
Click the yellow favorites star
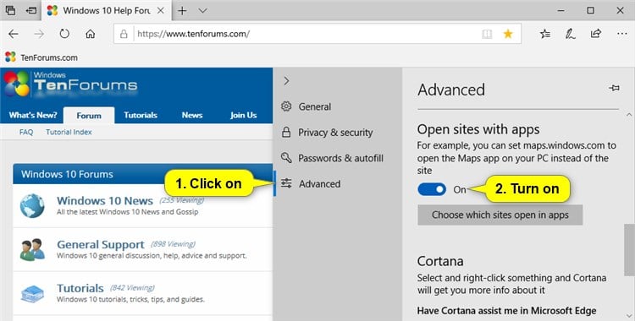pos(508,34)
